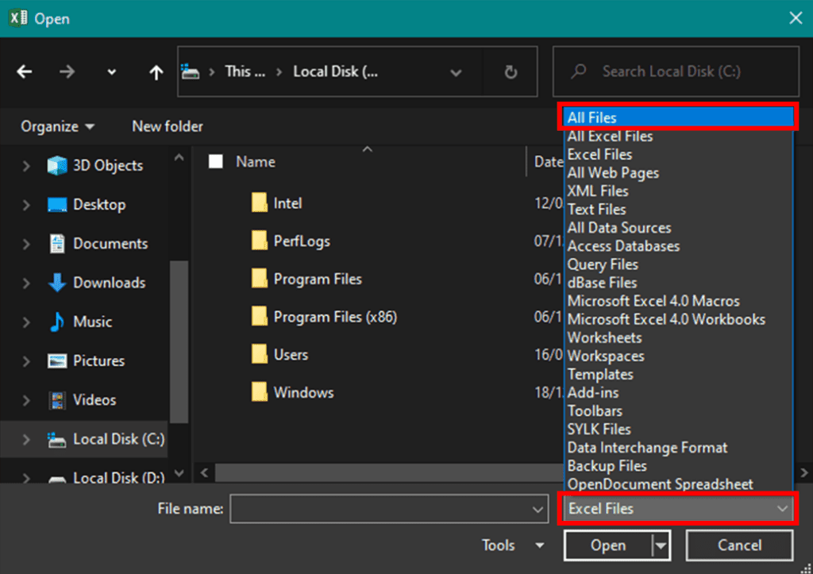813x574 pixels.
Task: Open the Windows folder
Action: point(305,391)
